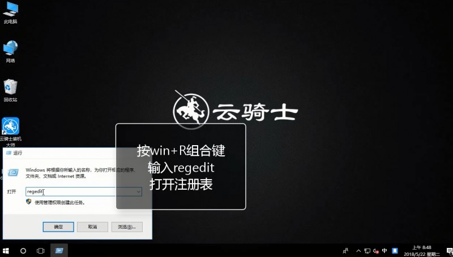453x257 pixels.
Task: Open the network status tray icon
Action: click(367, 251)
